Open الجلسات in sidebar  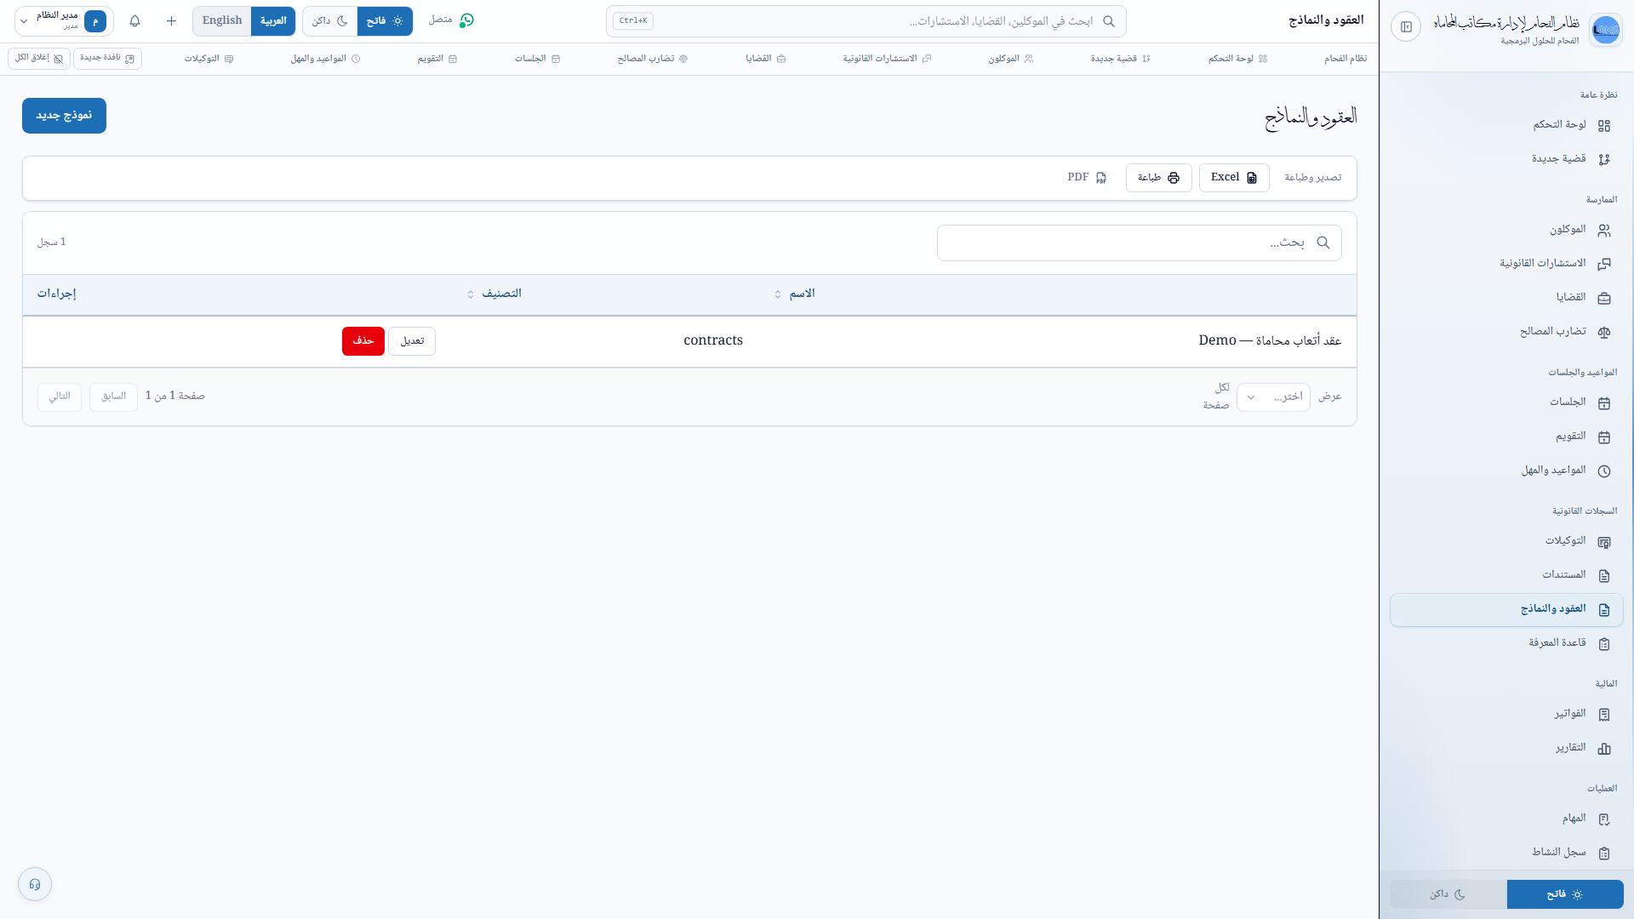1506,402
